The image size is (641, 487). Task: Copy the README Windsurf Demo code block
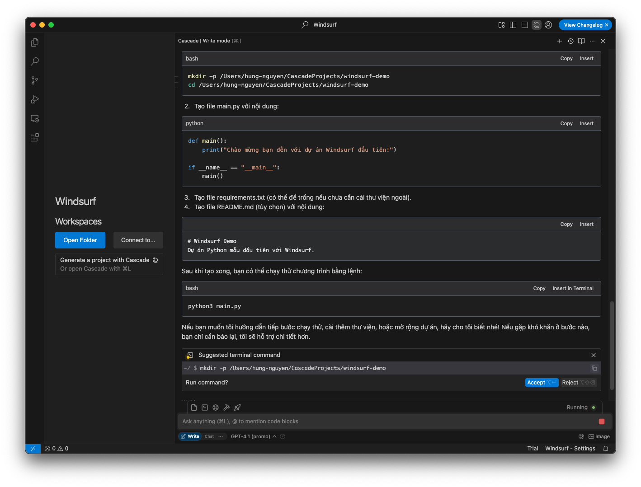click(x=566, y=225)
